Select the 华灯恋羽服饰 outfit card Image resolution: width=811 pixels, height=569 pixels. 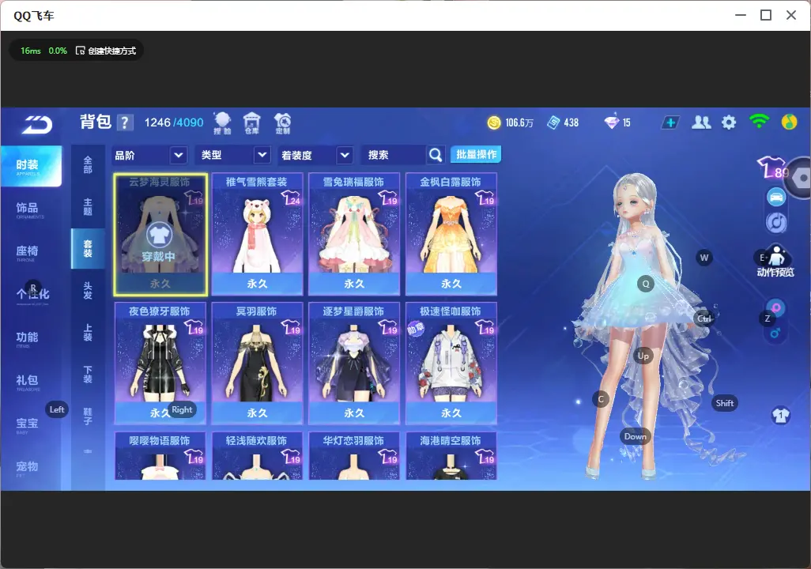tap(354, 456)
